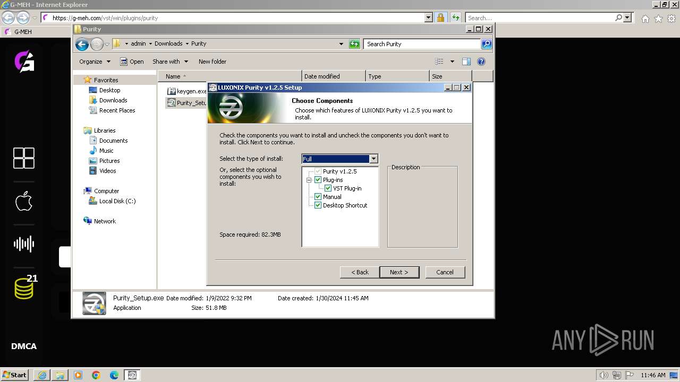Image resolution: width=680 pixels, height=382 pixels.
Task: Open the Explorer address bar history dropdown
Action: pos(341,44)
